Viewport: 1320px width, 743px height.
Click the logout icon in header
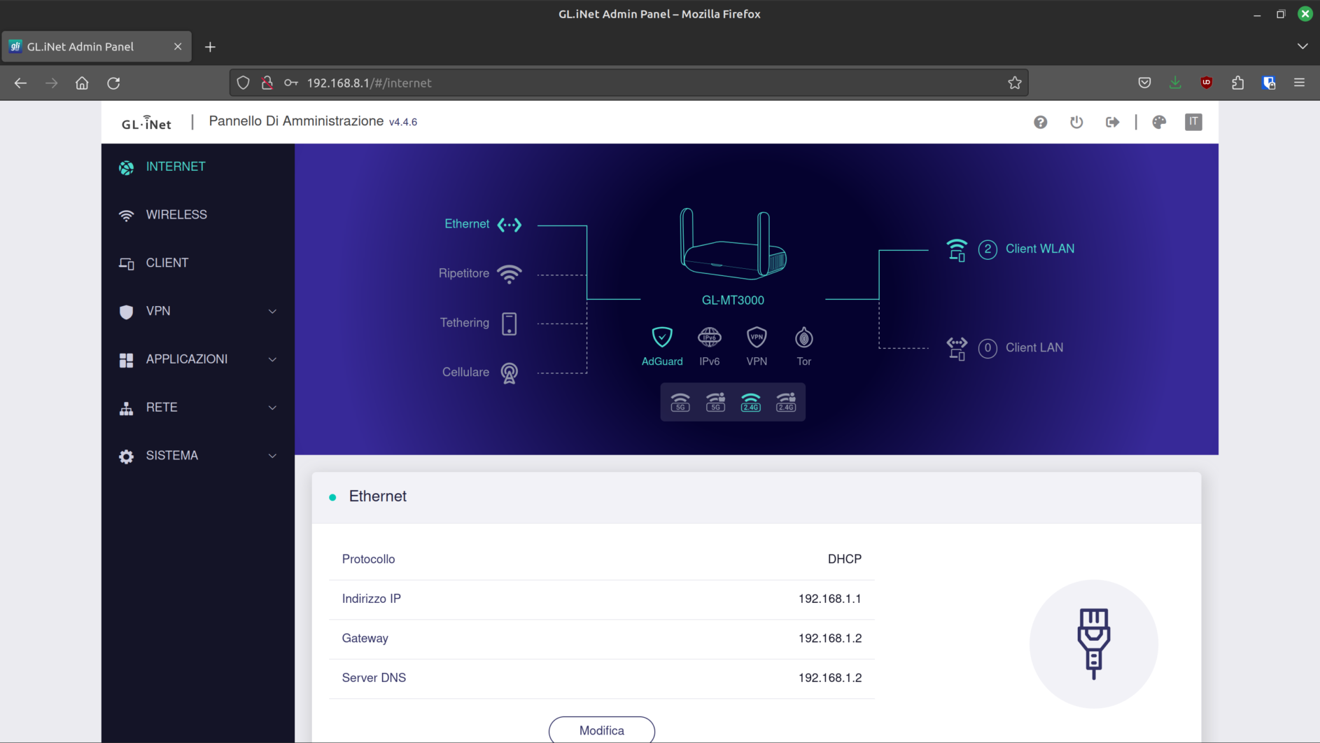point(1112,122)
